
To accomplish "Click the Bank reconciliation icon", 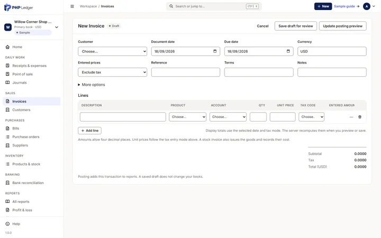I will 7,182.
